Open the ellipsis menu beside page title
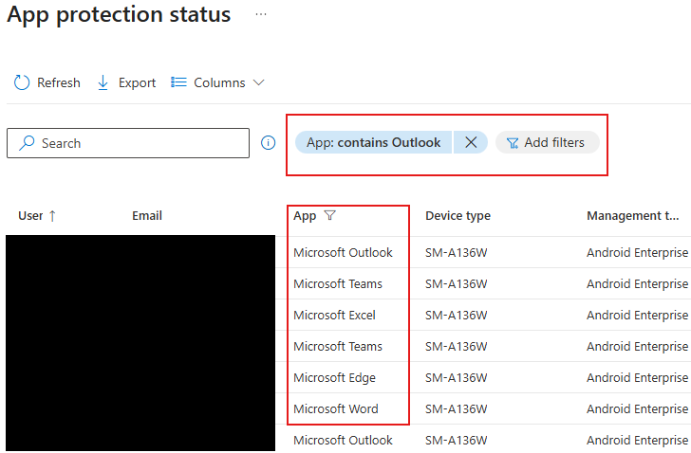691x453 pixels. pyautogui.click(x=261, y=14)
